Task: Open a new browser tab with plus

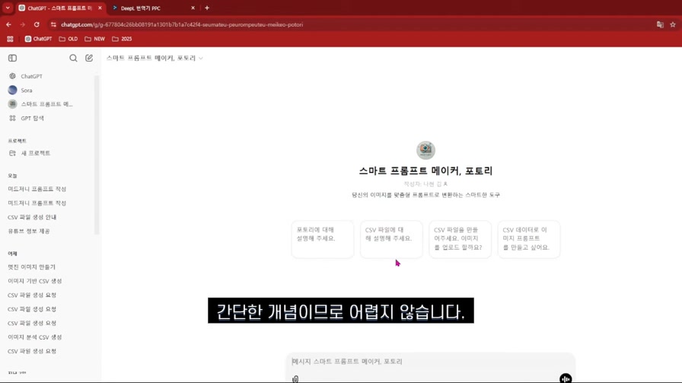Action: [x=207, y=8]
